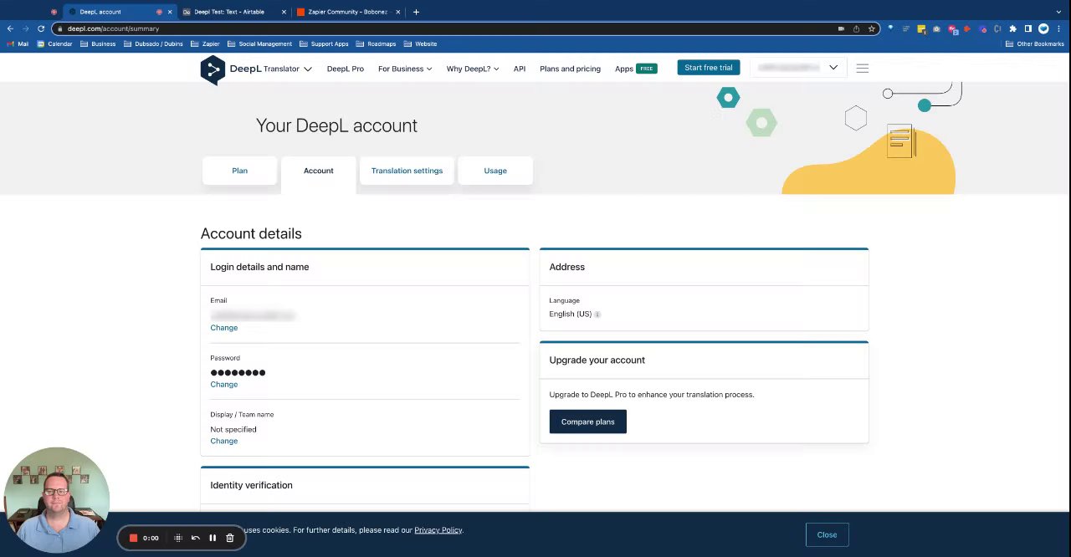The height and width of the screenshot is (557, 1071).
Task: Switch to the Plan tab
Action: click(239, 171)
